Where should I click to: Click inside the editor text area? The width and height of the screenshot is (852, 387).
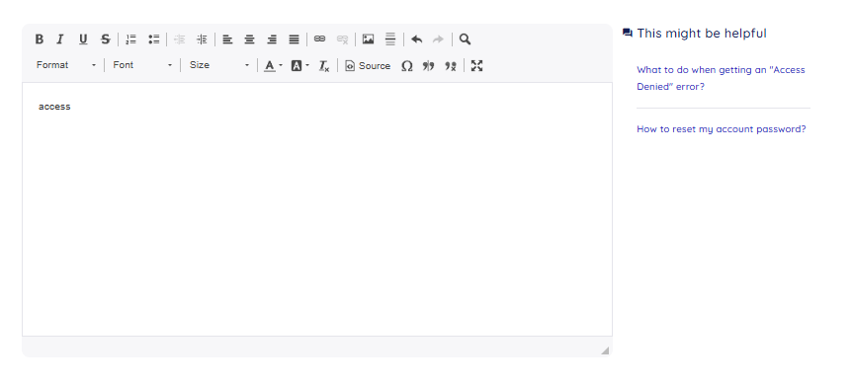317,209
